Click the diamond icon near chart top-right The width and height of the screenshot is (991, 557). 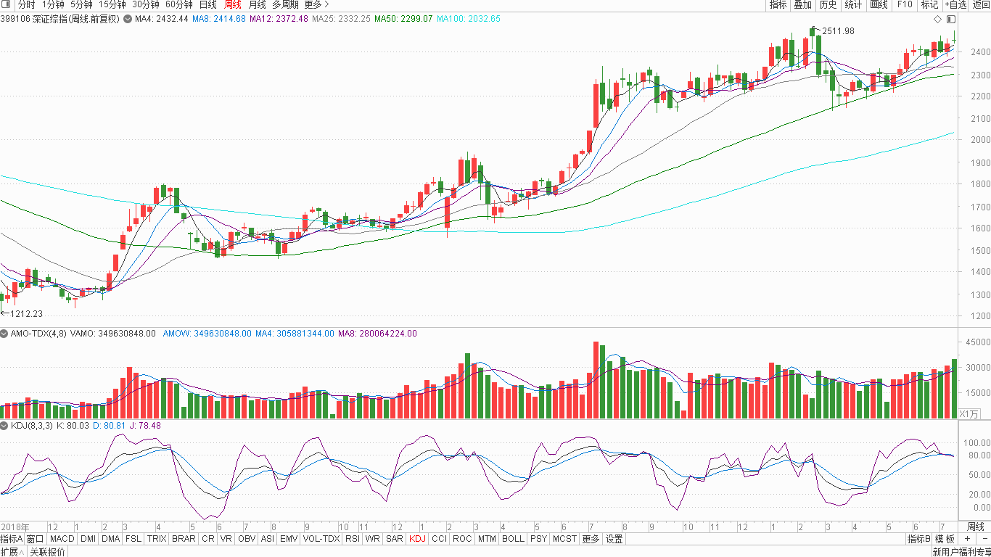pos(937,19)
